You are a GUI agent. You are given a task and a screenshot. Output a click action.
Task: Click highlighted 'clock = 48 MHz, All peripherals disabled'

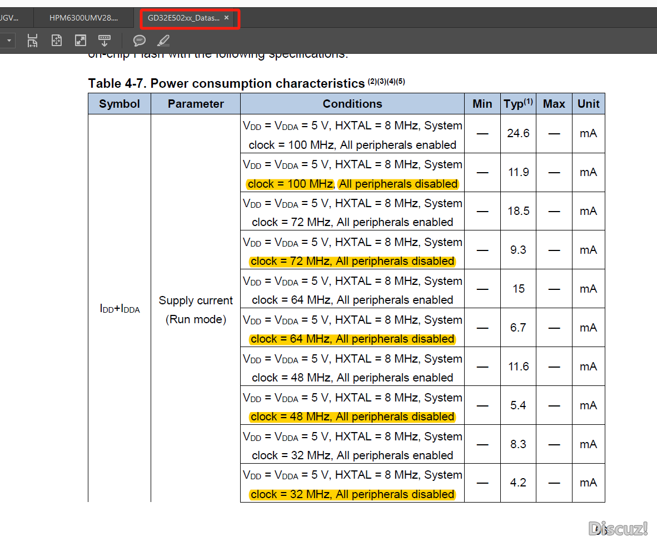352,417
